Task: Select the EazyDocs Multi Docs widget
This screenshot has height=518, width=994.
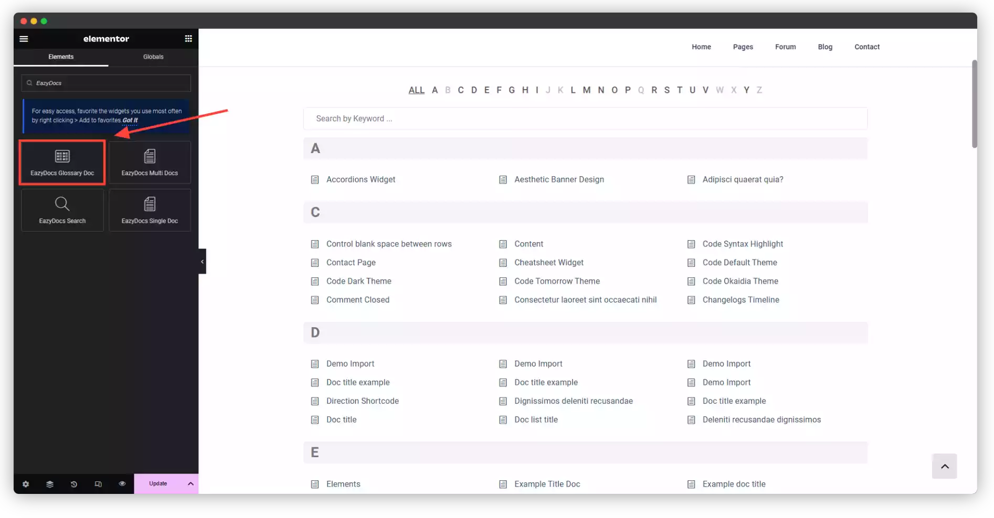Action: click(x=150, y=162)
